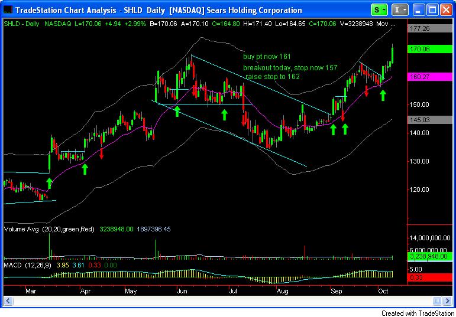
Task: Click the red 0.33 MACD axis label
Action: coord(431,277)
